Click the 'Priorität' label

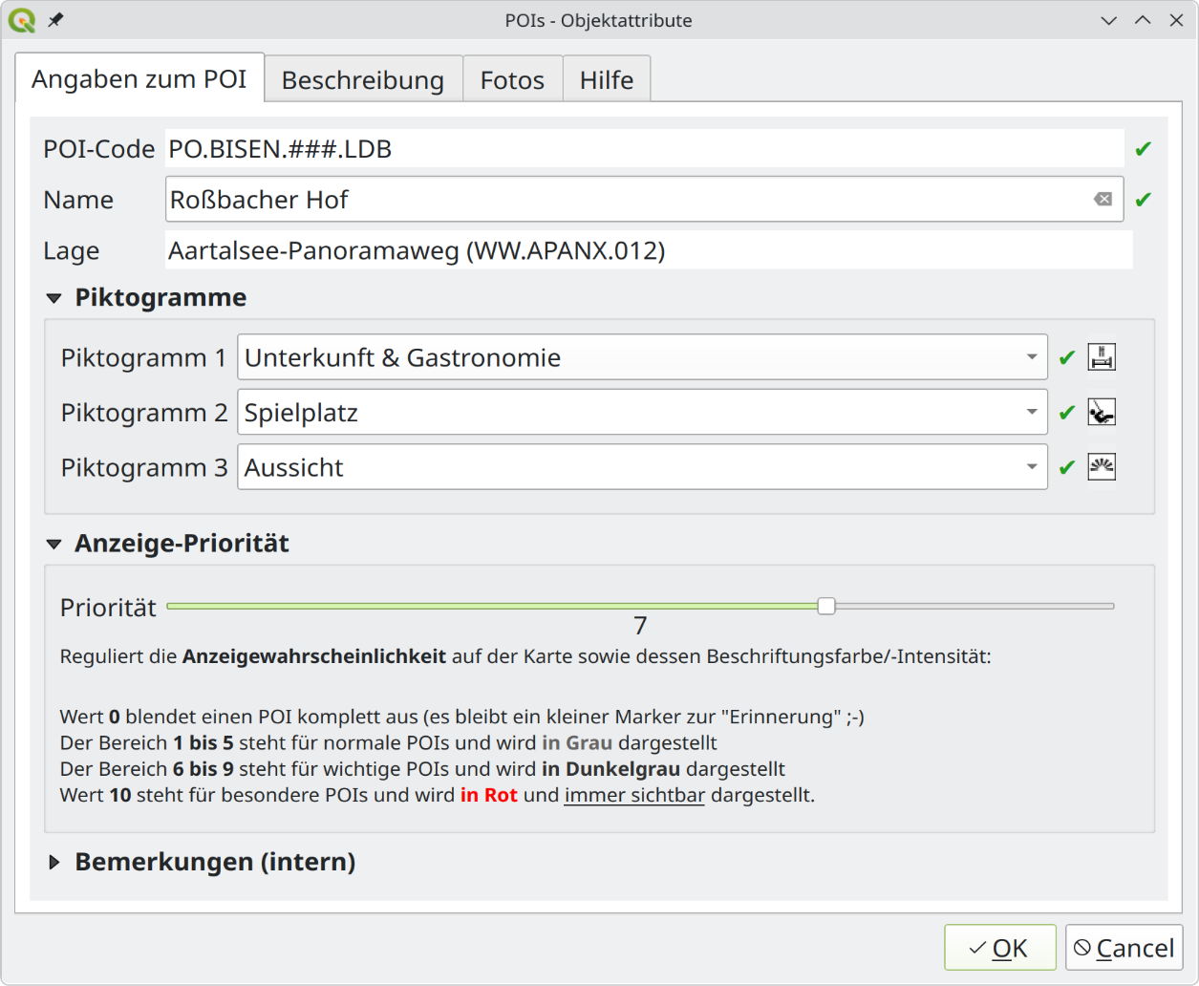(108, 608)
